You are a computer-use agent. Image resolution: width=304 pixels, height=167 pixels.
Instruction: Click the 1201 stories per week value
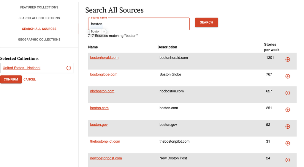[270, 58]
